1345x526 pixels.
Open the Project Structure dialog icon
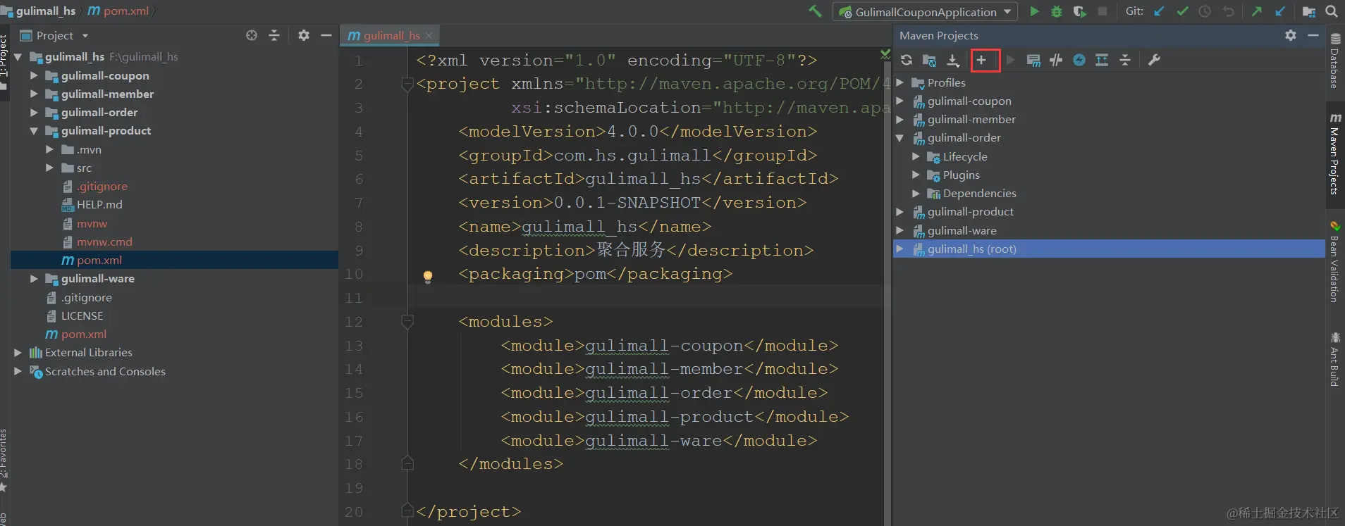(1309, 11)
